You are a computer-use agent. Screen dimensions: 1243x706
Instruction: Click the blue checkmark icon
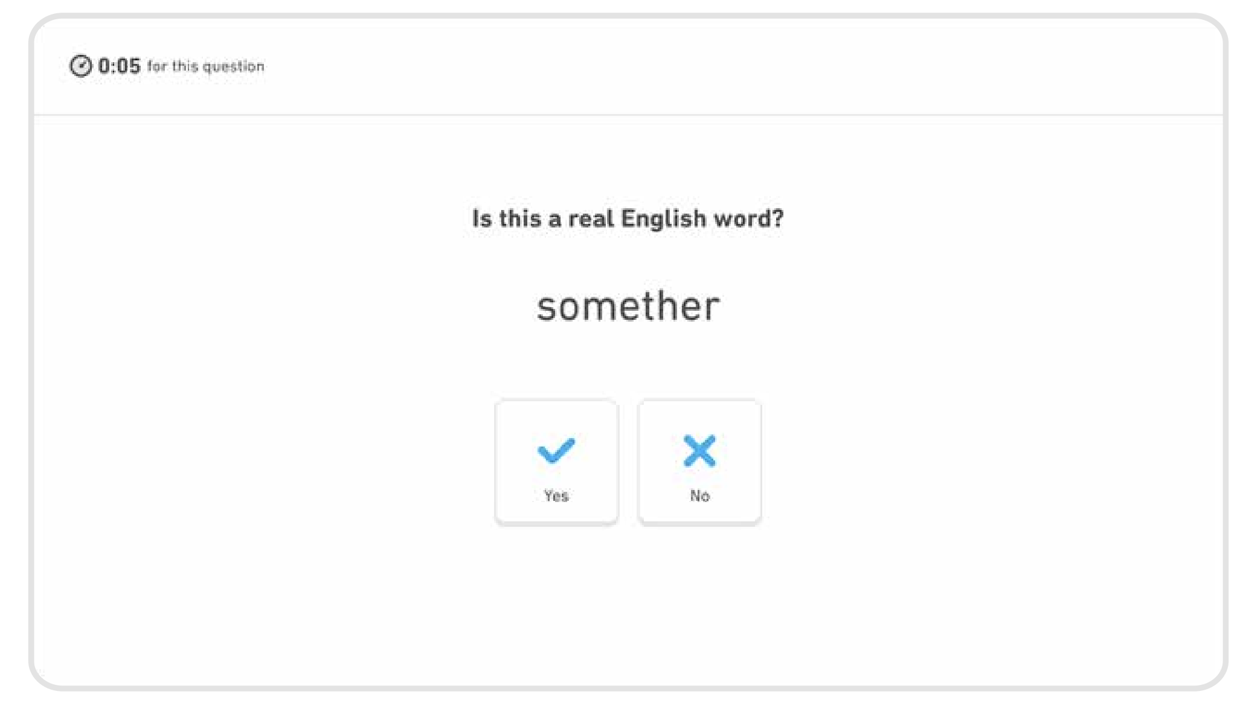click(556, 450)
